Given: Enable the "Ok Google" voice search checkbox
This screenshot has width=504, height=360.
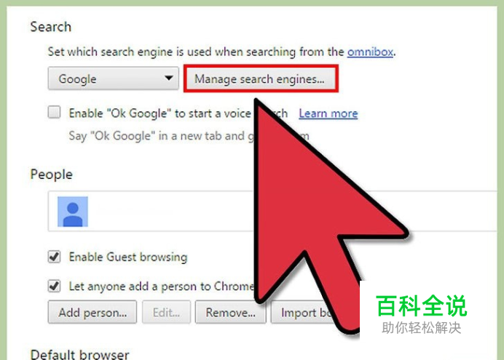Looking at the screenshot, I should [x=54, y=112].
